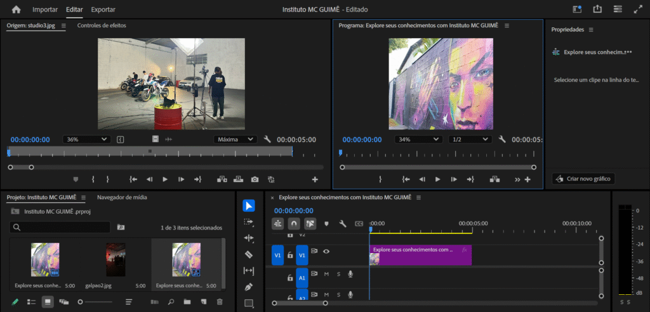Step forward one frame in Source monitor
This screenshot has height=312, width=650.
(181, 179)
